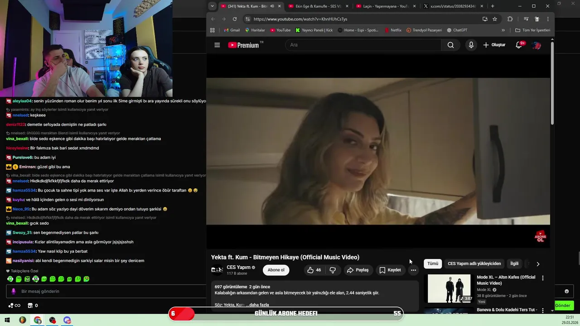Open Discord from the taskbar
580x326 pixels.
[68, 320]
